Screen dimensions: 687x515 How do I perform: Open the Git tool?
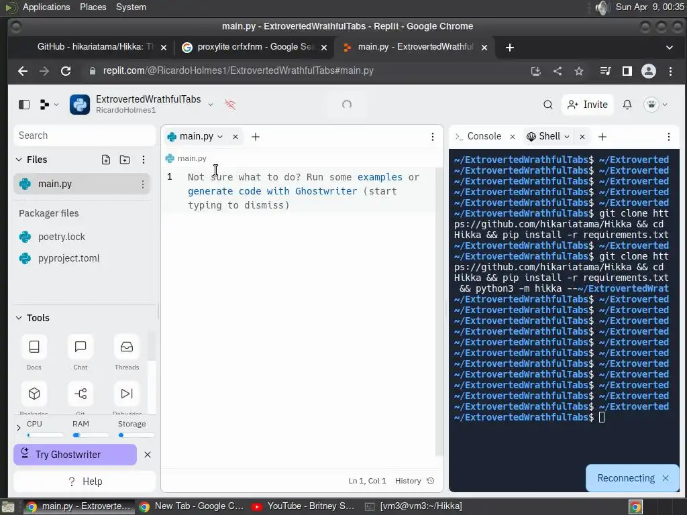point(81,393)
